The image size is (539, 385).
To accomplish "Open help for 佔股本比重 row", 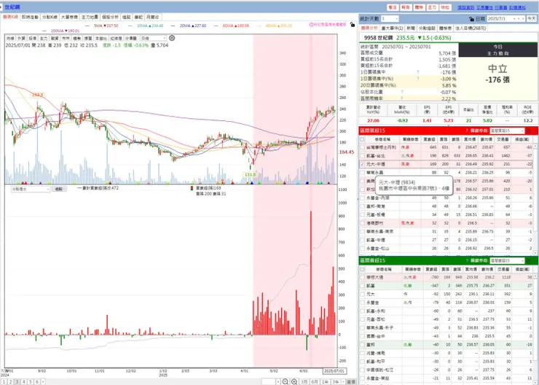I will click(401, 92).
